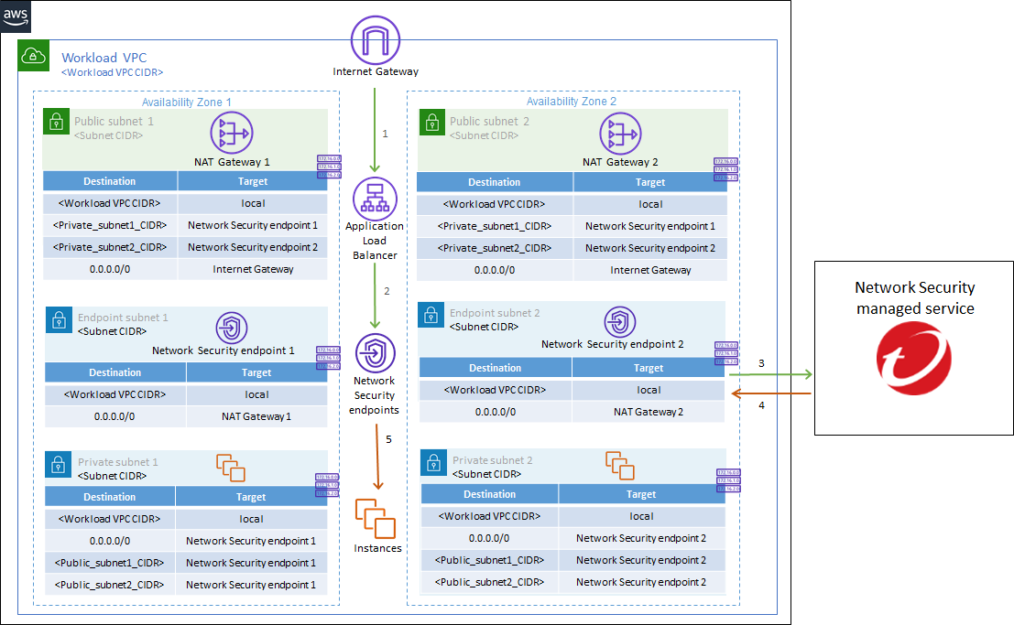Click the route table icon for Endpoint subnet 1

coord(328,358)
